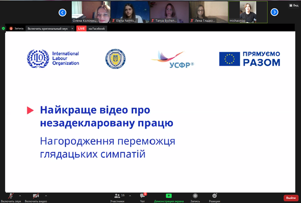Turn on camera with Включить видео
The width and height of the screenshot is (301, 203).
point(36,198)
